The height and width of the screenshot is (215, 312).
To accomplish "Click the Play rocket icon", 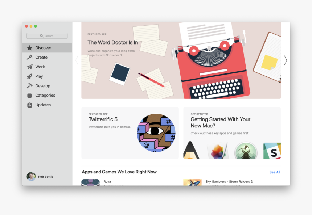I will point(30,76).
